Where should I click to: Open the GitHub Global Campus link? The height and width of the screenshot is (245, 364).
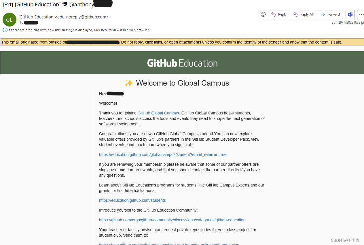[158, 113]
